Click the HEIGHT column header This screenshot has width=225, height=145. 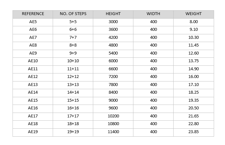pyautogui.click(x=113, y=14)
